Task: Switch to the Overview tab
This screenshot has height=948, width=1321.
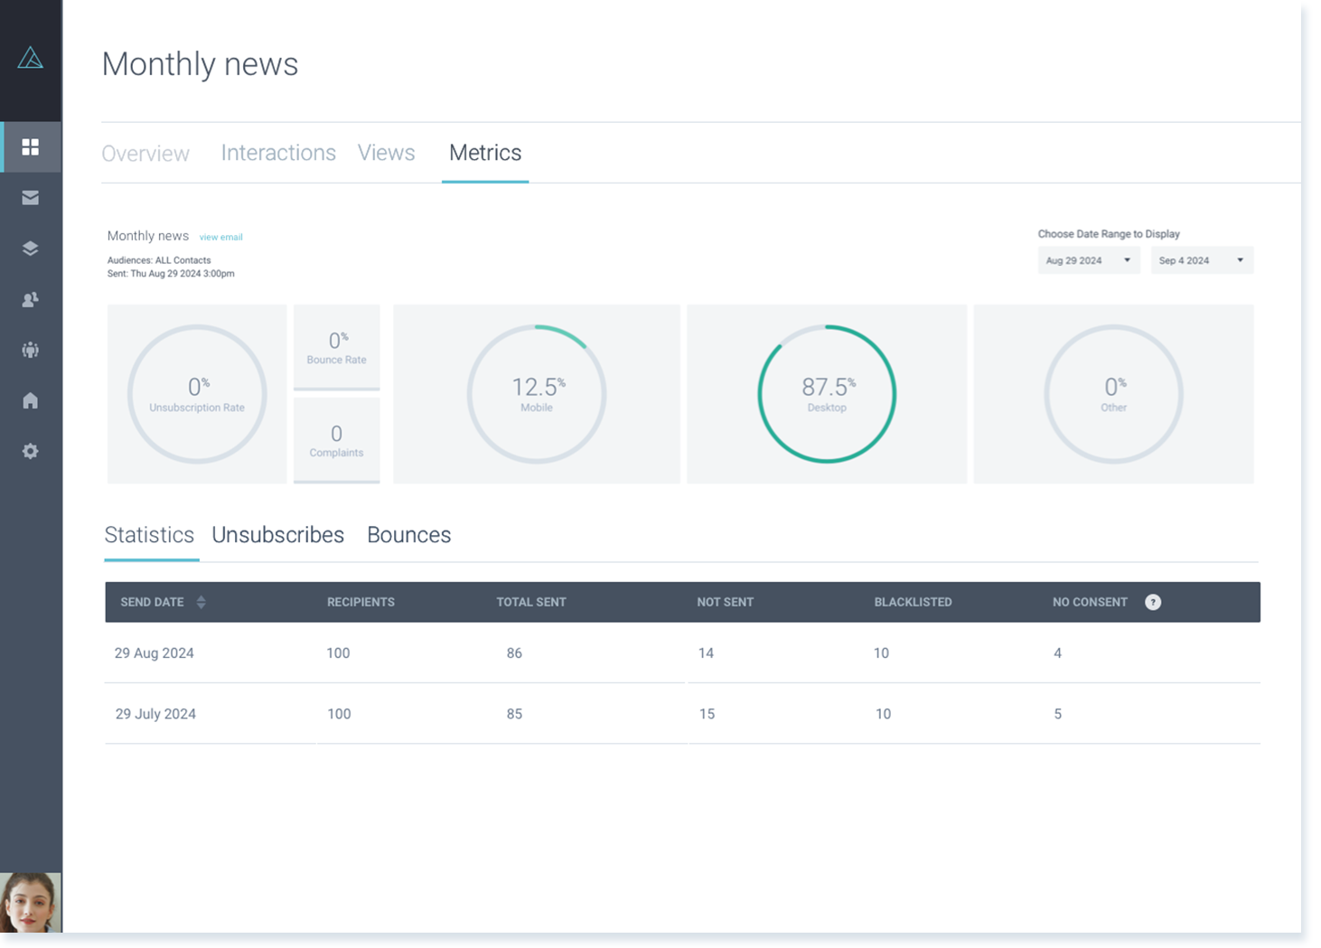Action: point(145,154)
